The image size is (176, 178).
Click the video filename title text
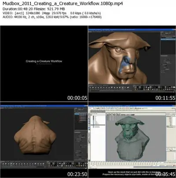62,4
